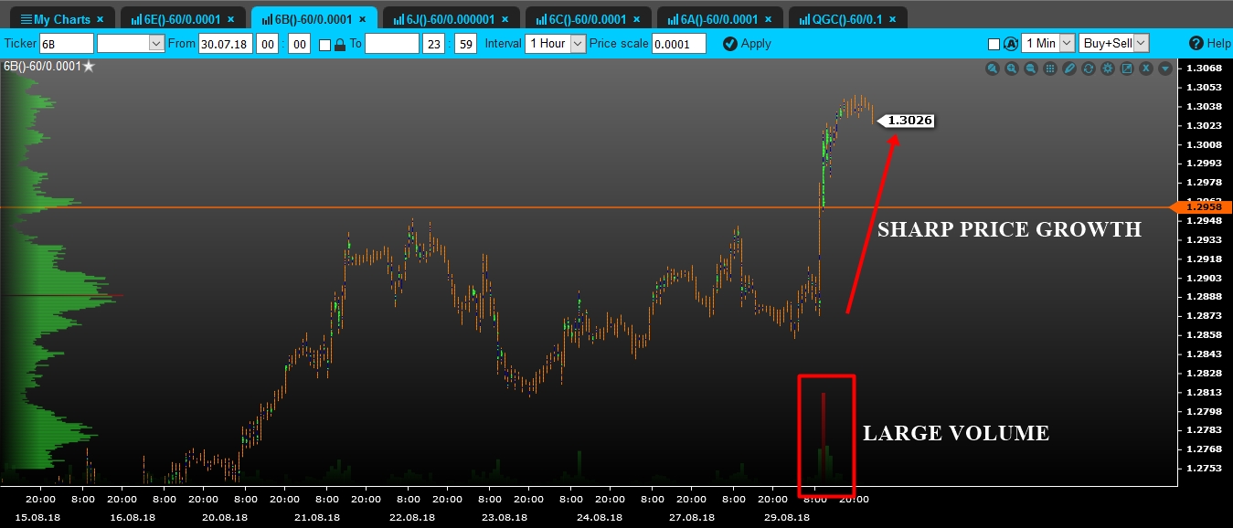This screenshot has height=528, width=1233.
Task: Click the Ticker input field showing 6B
Action: coord(66,43)
